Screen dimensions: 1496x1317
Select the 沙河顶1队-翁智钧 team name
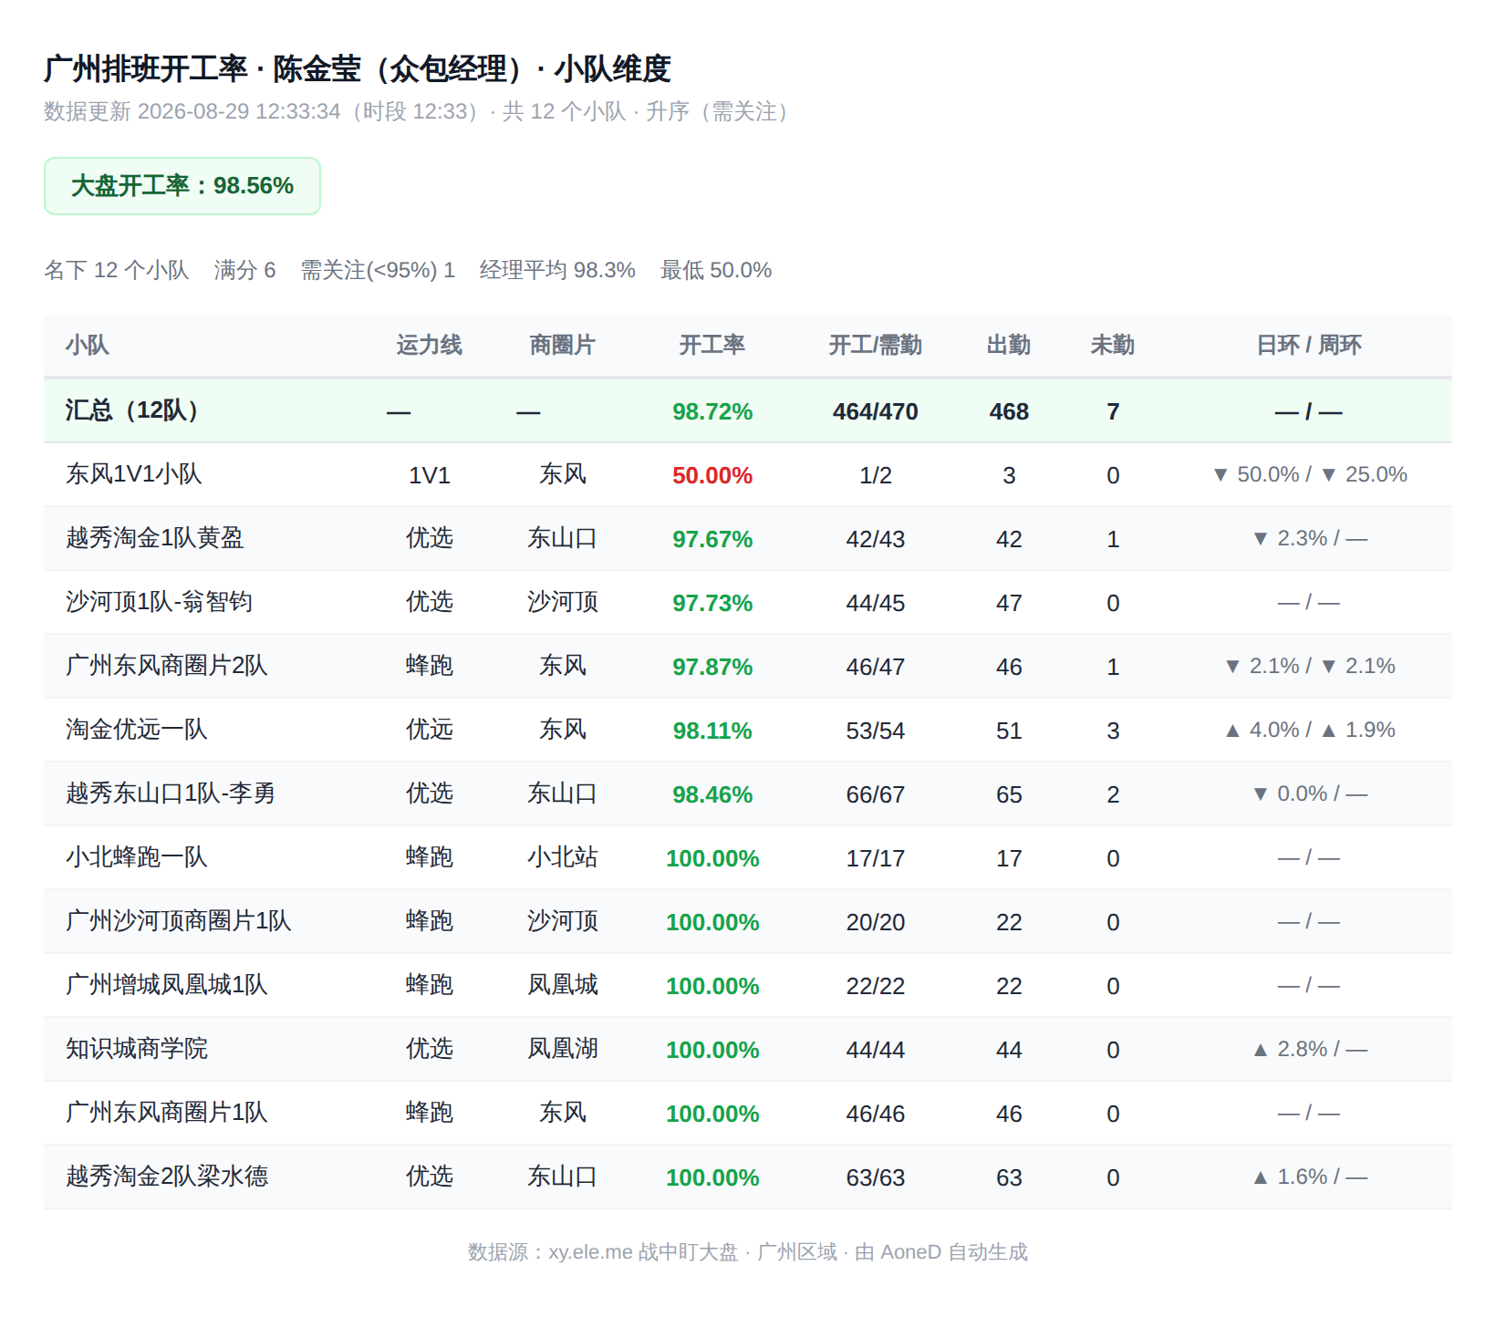(x=160, y=602)
